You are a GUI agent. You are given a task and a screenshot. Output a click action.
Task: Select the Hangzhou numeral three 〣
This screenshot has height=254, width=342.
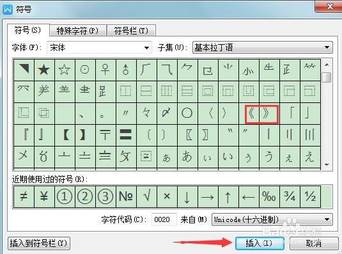click(310, 135)
